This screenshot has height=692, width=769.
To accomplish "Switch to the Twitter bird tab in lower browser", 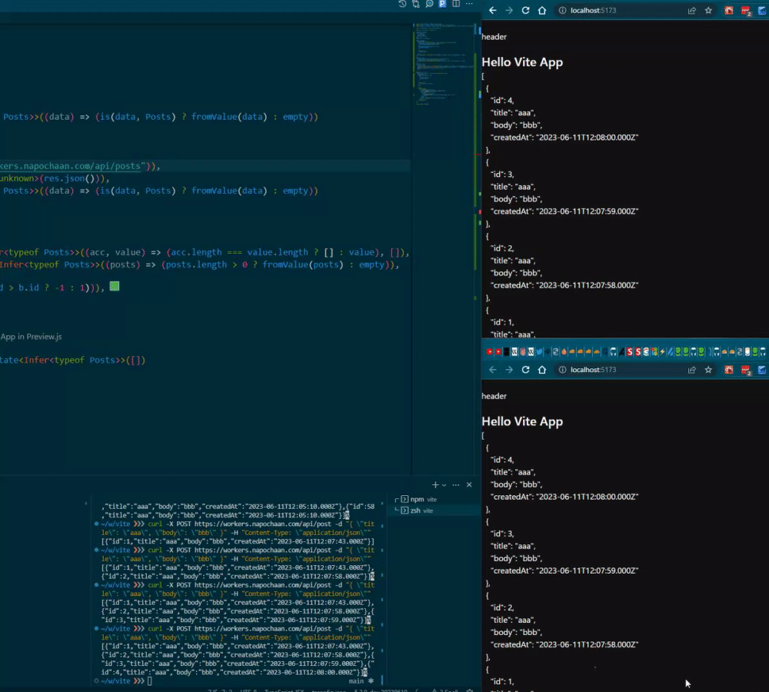I will pos(540,351).
